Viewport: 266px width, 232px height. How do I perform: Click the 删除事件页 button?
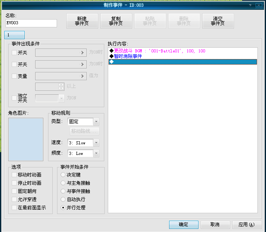pos(184,21)
